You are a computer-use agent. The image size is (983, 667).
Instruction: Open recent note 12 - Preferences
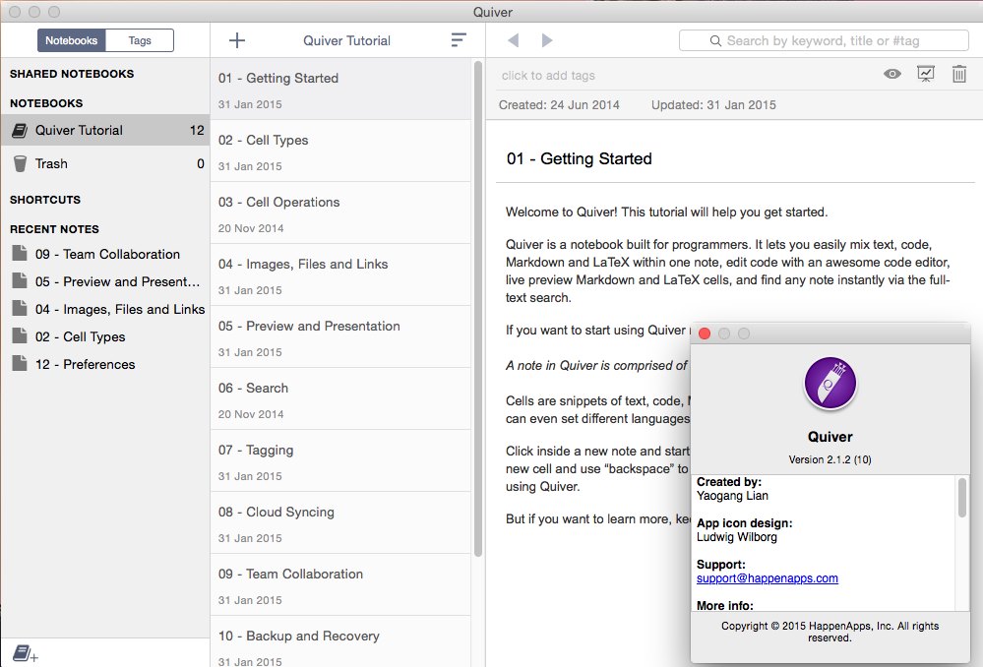pos(105,364)
